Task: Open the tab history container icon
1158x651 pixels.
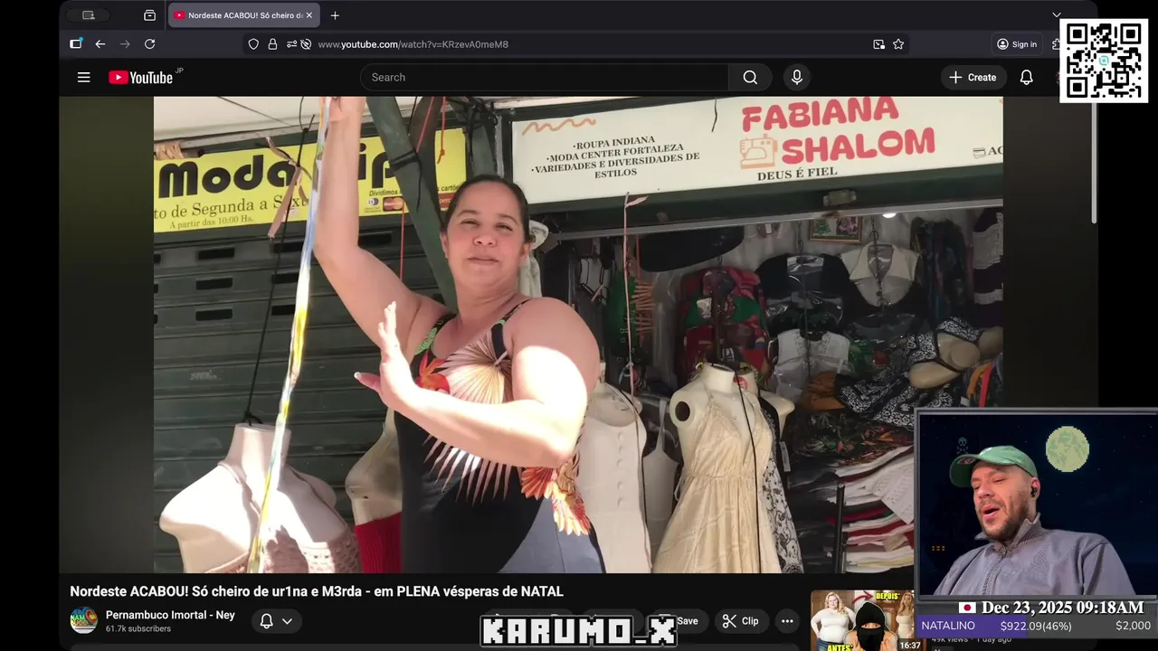Action: (149, 15)
